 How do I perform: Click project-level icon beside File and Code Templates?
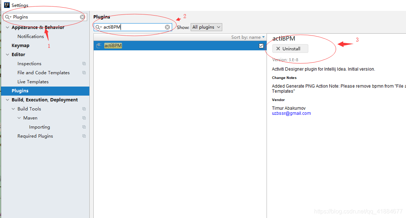tap(84, 72)
